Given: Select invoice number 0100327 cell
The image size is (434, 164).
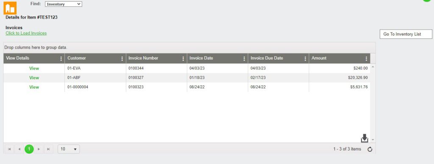Looking at the screenshot, I should pyautogui.click(x=156, y=78).
